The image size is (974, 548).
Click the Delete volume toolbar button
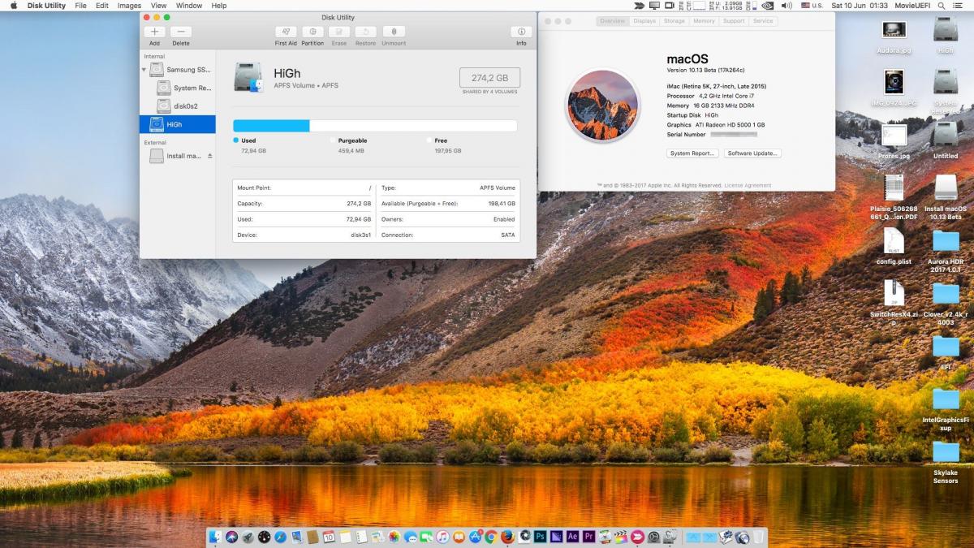tap(181, 32)
